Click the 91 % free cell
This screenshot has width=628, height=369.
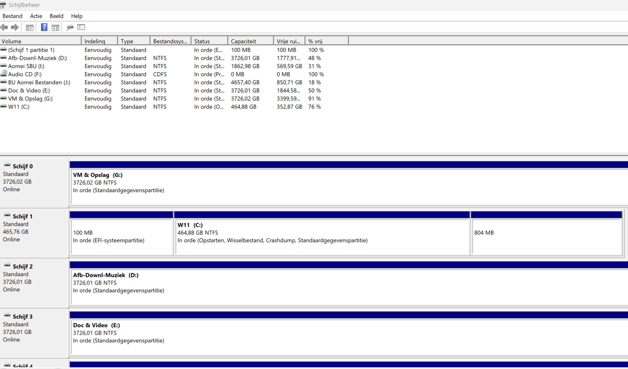click(x=314, y=98)
